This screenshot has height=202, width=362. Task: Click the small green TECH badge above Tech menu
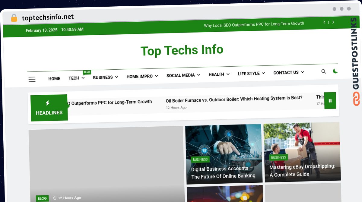point(87,72)
